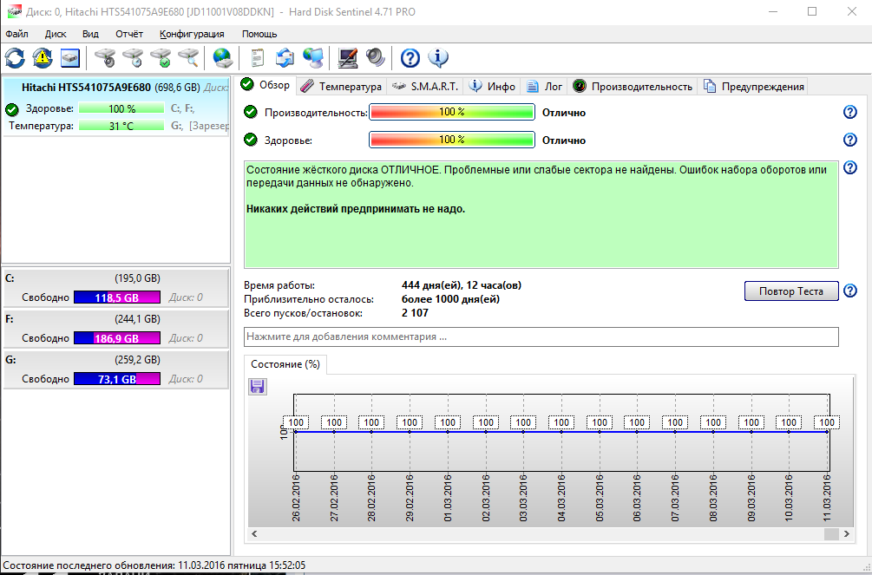
Task: Click the disk with magnifier toolbar icon
Action: point(188,57)
